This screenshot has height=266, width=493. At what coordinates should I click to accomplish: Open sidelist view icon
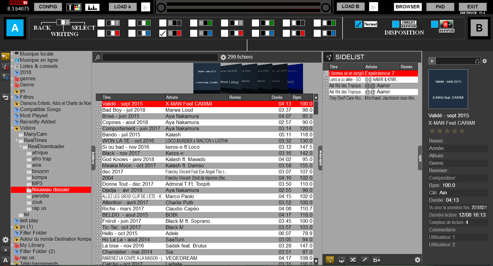click(x=330, y=260)
